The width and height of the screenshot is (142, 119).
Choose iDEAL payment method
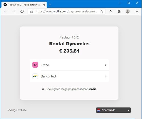pyautogui.click(x=69, y=65)
